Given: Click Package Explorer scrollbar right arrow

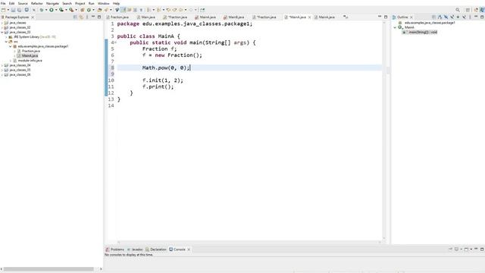Looking at the screenshot, I should (x=101, y=269).
